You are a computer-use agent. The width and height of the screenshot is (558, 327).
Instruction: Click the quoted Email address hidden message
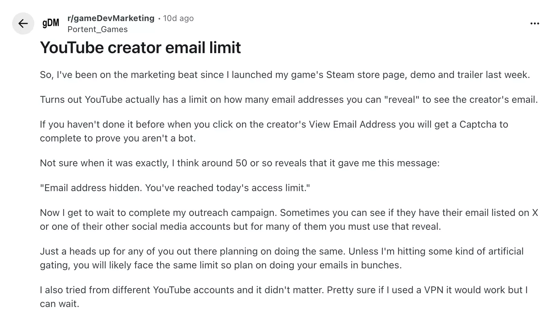tap(175, 188)
